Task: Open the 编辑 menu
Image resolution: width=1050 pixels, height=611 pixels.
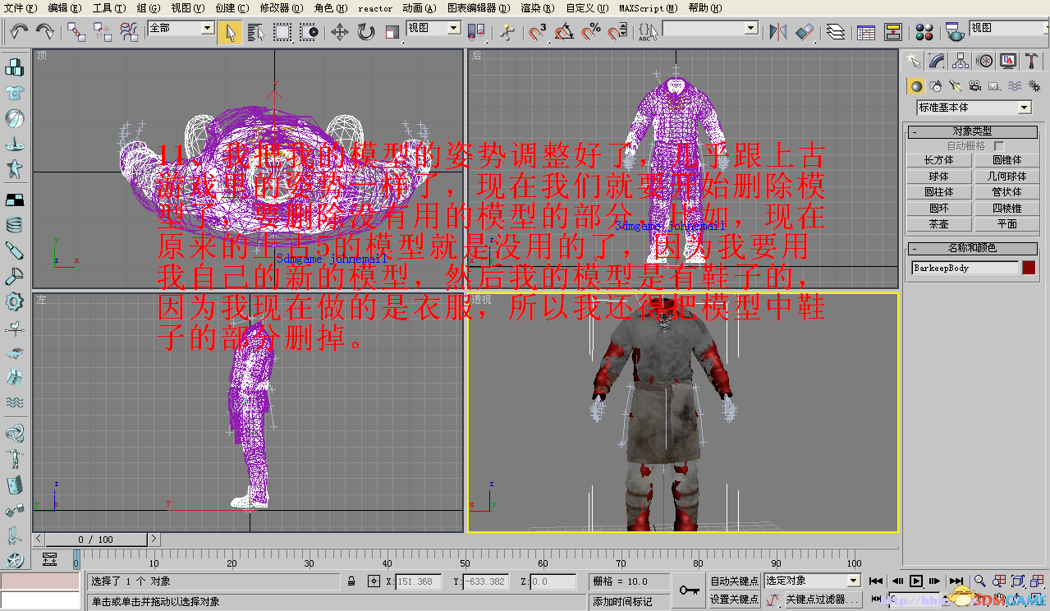Action: click(65, 7)
